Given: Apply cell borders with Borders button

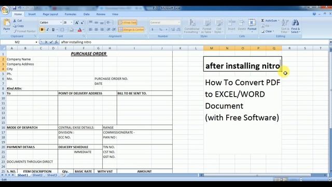Looking at the screenshot, I should pyautogui.click(x=62, y=30).
